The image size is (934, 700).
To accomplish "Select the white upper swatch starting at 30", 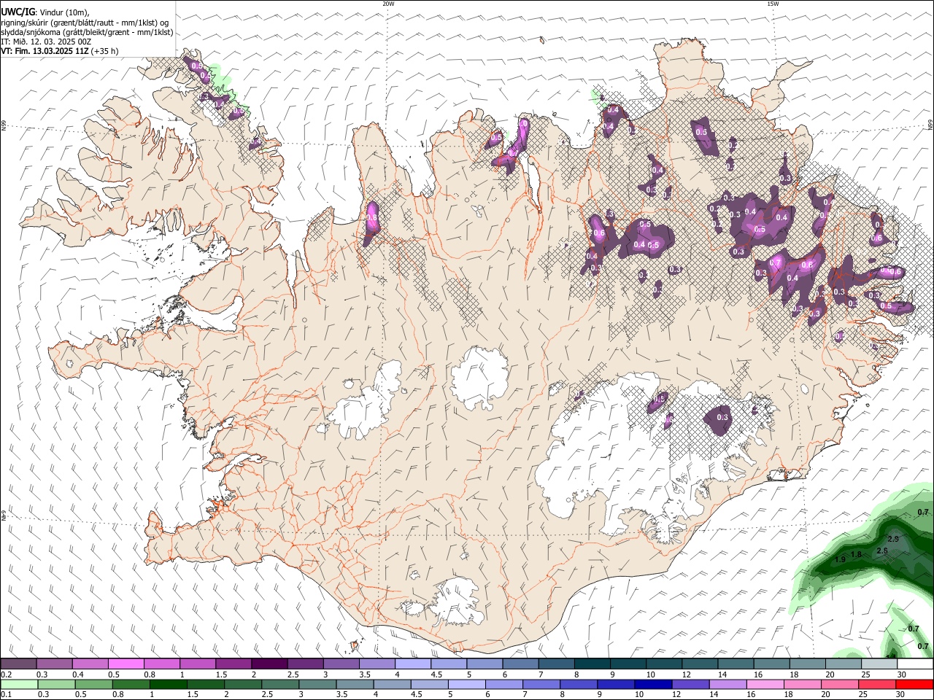I will point(914,664).
